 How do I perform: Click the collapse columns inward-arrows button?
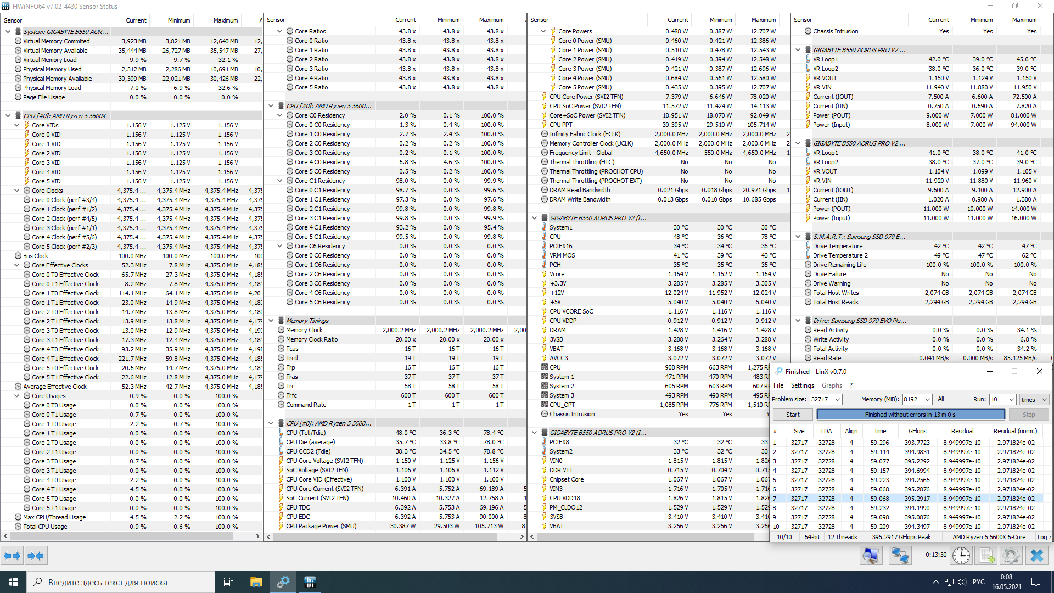[x=36, y=556]
